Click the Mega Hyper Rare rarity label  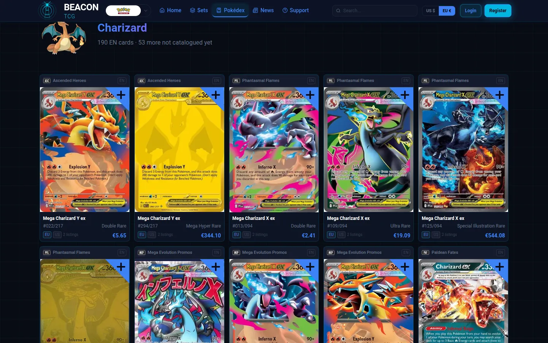204,226
